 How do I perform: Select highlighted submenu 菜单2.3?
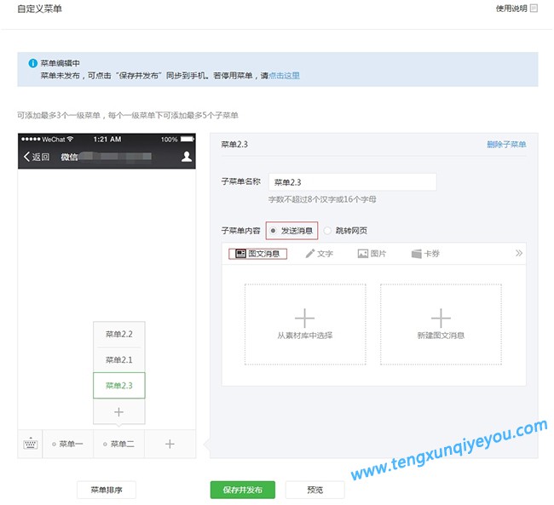[x=119, y=385]
